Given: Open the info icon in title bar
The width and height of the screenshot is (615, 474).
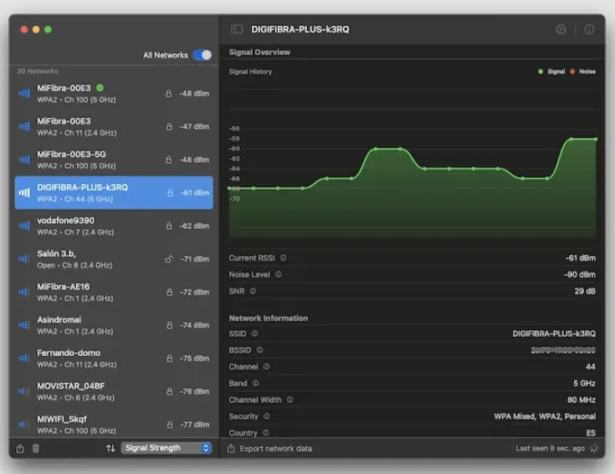Looking at the screenshot, I should point(589,29).
